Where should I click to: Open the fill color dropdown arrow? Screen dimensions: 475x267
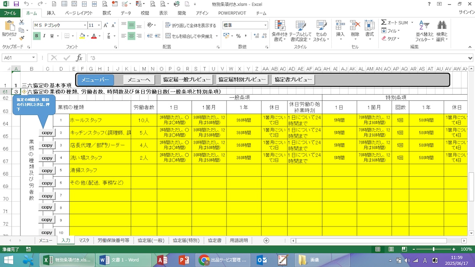87,36
